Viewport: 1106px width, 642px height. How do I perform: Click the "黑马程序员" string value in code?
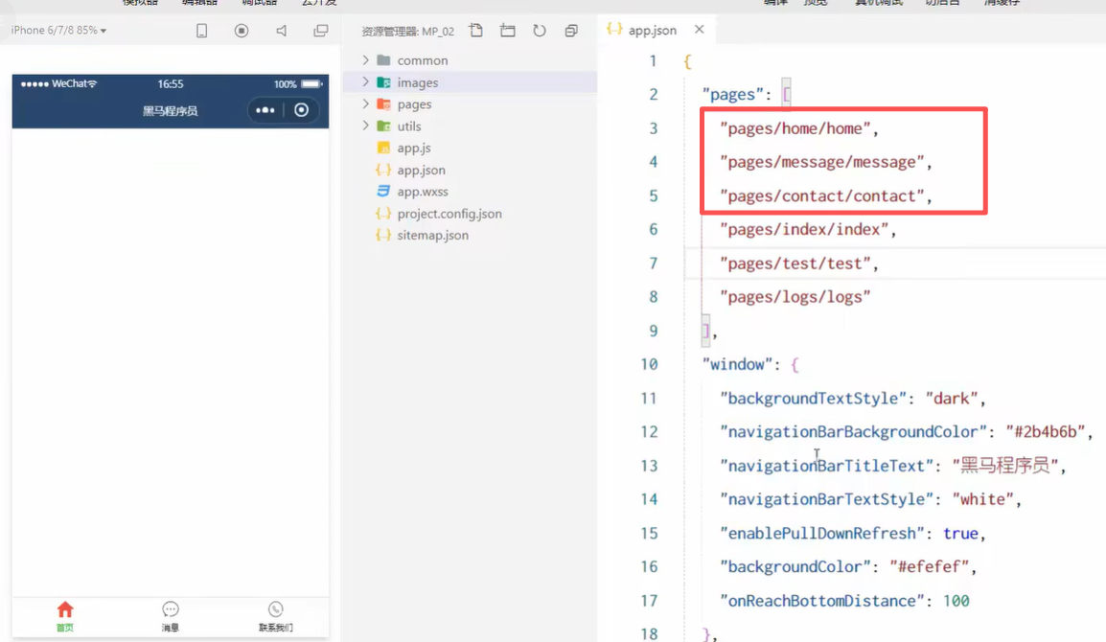pyautogui.click(x=1005, y=466)
